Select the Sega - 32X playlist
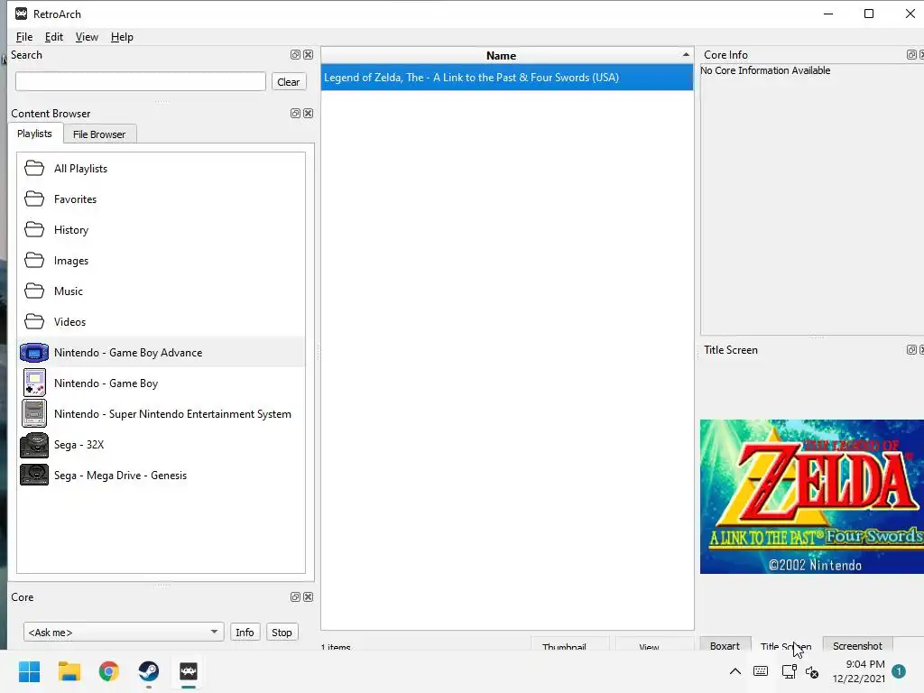The image size is (924, 693). pyautogui.click(x=161, y=444)
